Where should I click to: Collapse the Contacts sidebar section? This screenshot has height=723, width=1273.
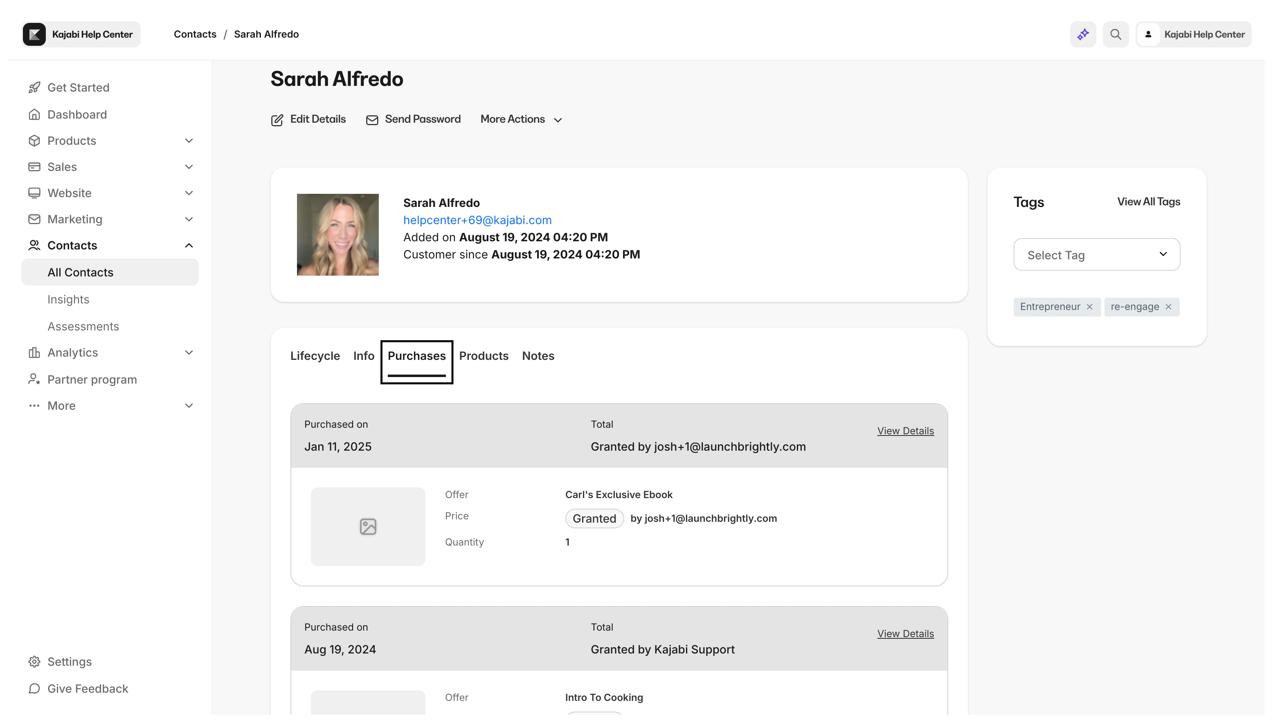coord(189,245)
